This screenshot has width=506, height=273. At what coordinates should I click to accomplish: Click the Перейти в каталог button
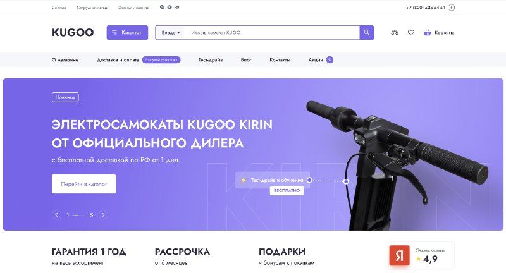[x=84, y=184]
